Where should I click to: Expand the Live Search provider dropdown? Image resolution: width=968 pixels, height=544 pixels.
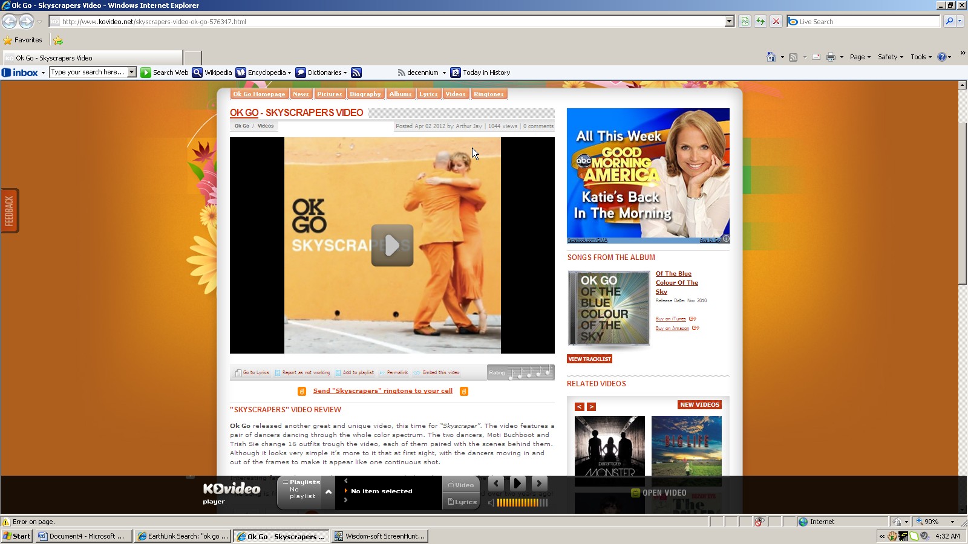960,21
